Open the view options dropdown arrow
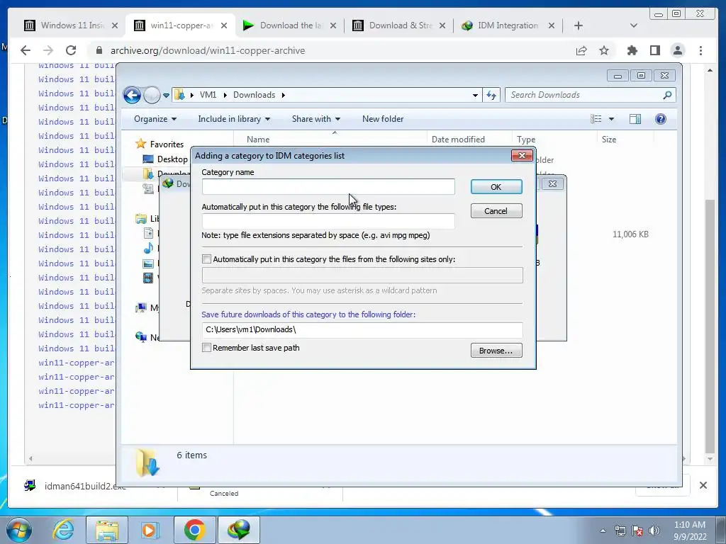 pyautogui.click(x=611, y=119)
